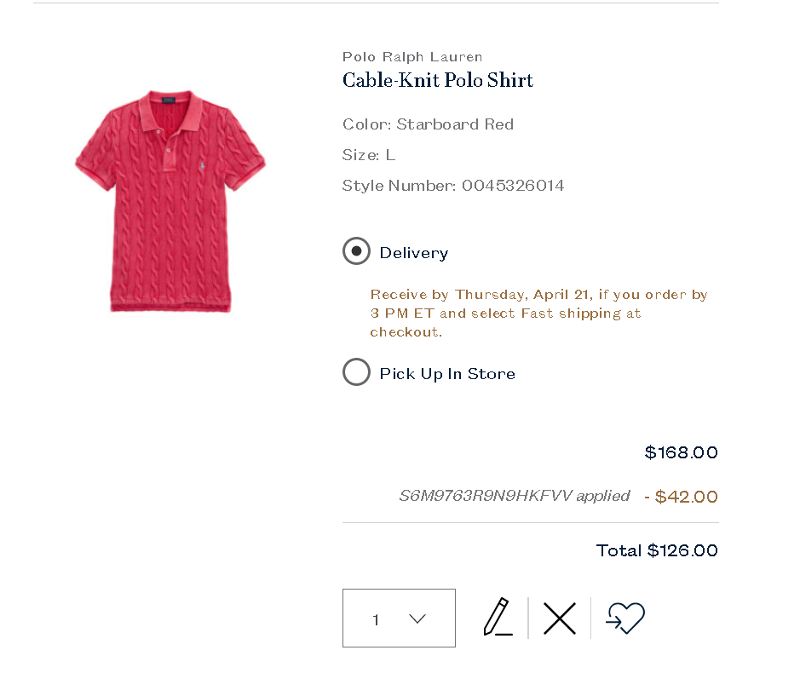Open the Cable-Knit Polo Shirt title link
This screenshot has height=679, width=800.
tap(438, 80)
